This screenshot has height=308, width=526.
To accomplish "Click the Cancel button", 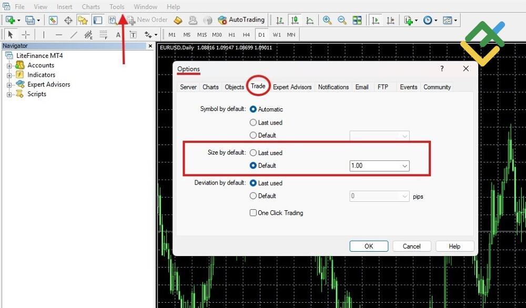I will pyautogui.click(x=411, y=246).
